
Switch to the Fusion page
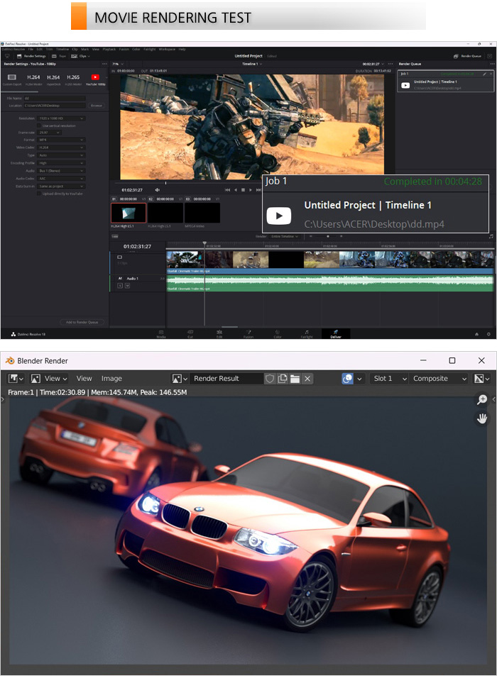point(248,334)
